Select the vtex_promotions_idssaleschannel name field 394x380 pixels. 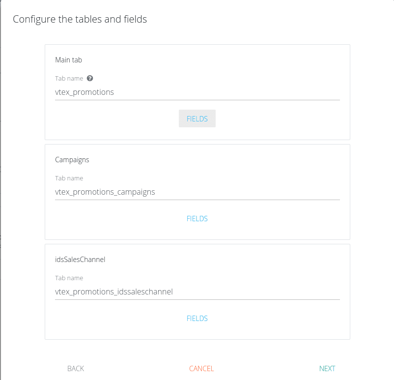point(197,292)
